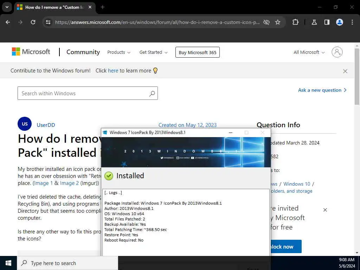
Task: Click Buy Microsoft 365 button
Action: (198, 52)
